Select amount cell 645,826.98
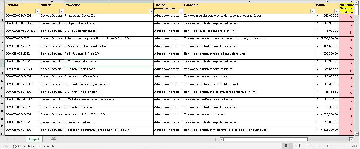Viewport: 360px width, 149px height. pos(327,18)
